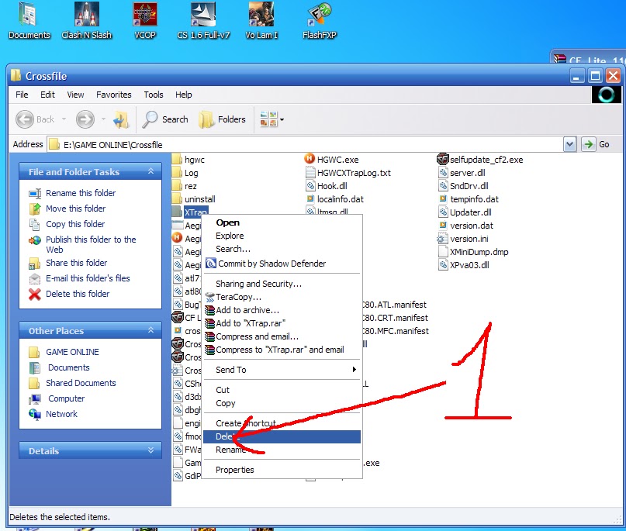
Task: Select TeraCopy context menu entry
Action: coord(282,297)
